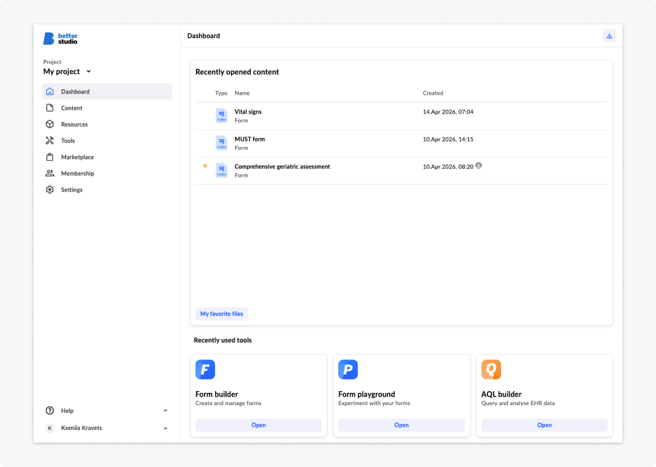Open the MUST form entry
This screenshot has height=467, width=656.
[x=401, y=143]
